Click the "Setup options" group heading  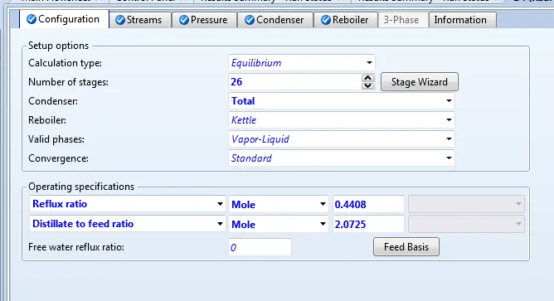pyautogui.click(x=58, y=46)
